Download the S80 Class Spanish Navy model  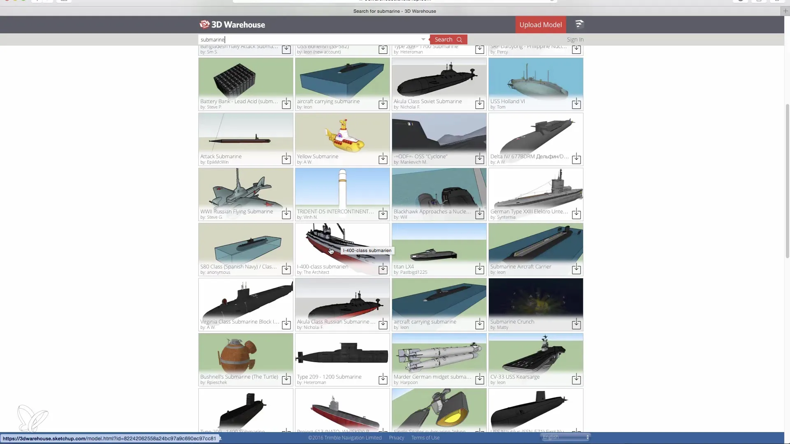[x=286, y=269]
